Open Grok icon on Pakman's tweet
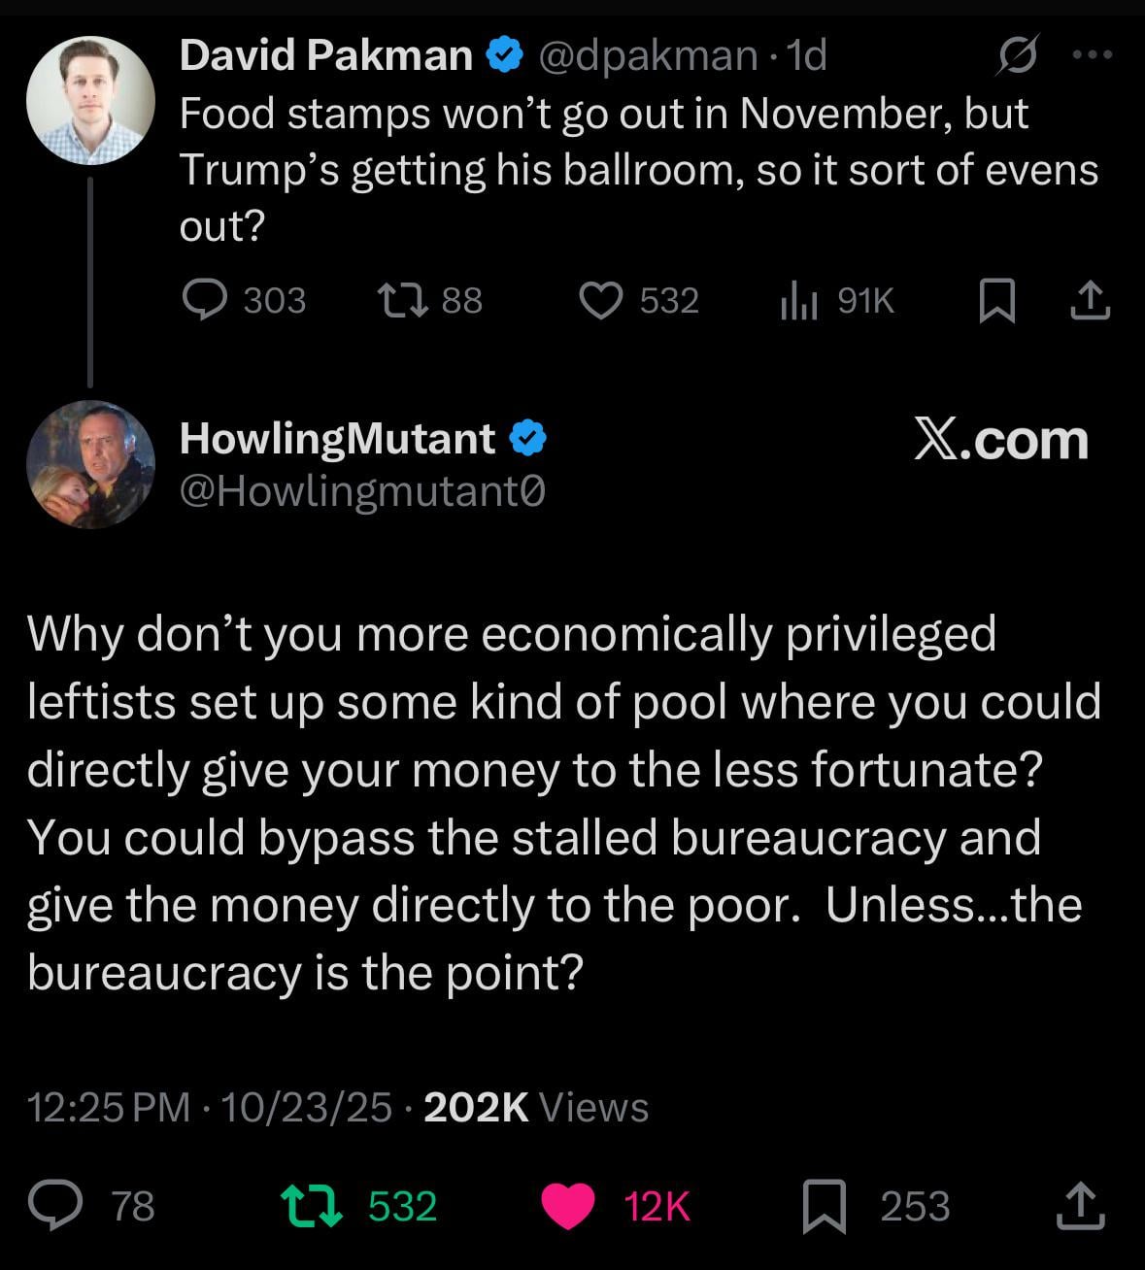The width and height of the screenshot is (1145, 1270). coord(1019,55)
